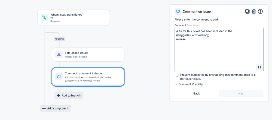Screen dimensions: 272x120
Task: Insert smart value using curly braces button
Action: pos(259,67)
